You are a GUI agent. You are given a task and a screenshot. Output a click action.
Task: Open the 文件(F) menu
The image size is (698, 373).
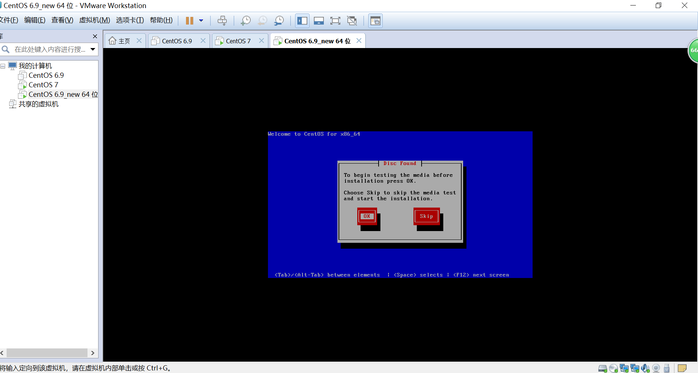[8, 20]
